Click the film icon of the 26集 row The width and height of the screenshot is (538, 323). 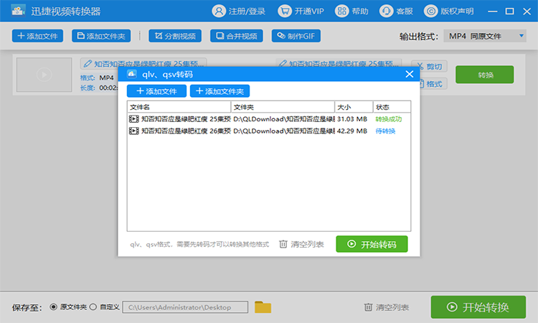click(134, 131)
